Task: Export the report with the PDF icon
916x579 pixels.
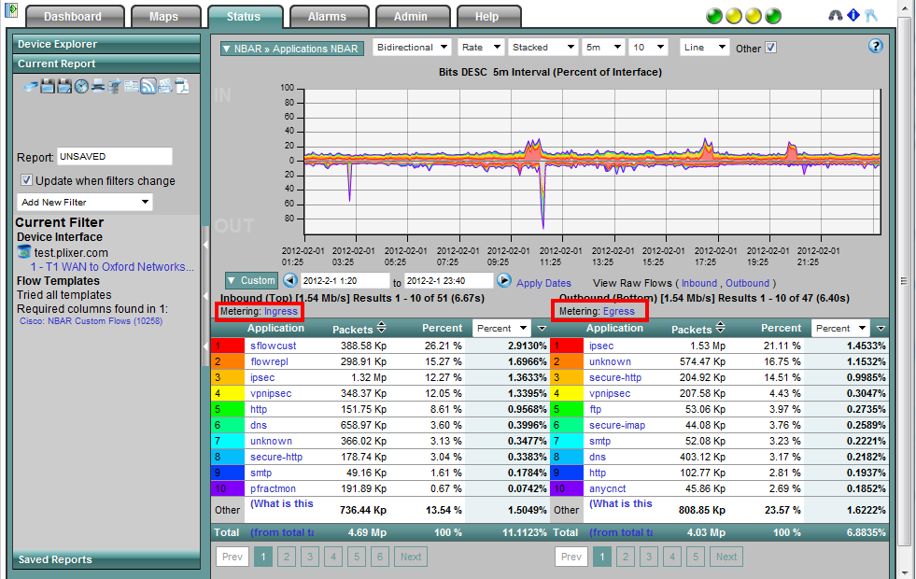Action: (181, 87)
